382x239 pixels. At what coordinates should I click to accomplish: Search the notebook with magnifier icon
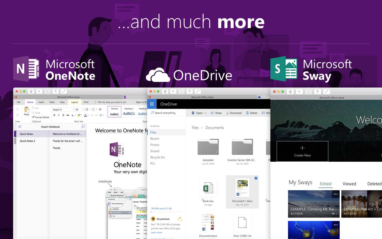[83, 127]
